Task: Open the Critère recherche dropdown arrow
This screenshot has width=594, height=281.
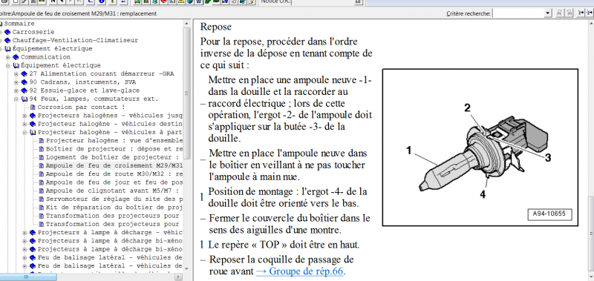Action: click(x=548, y=13)
